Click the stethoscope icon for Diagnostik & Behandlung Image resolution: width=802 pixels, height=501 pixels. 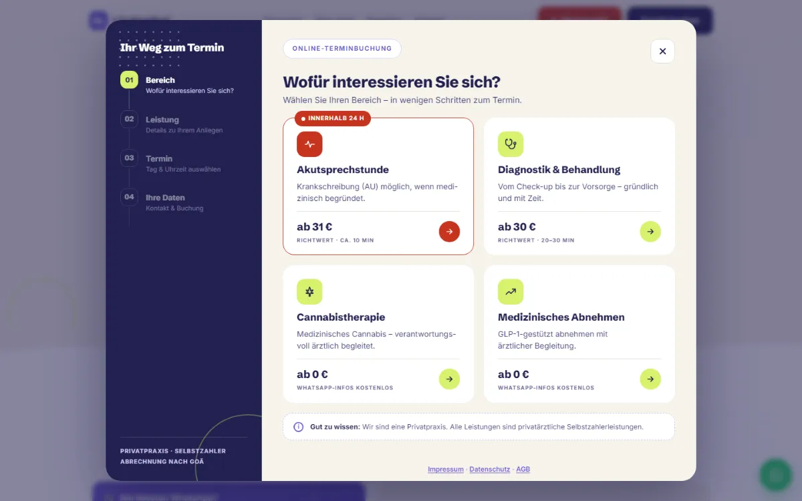point(511,144)
